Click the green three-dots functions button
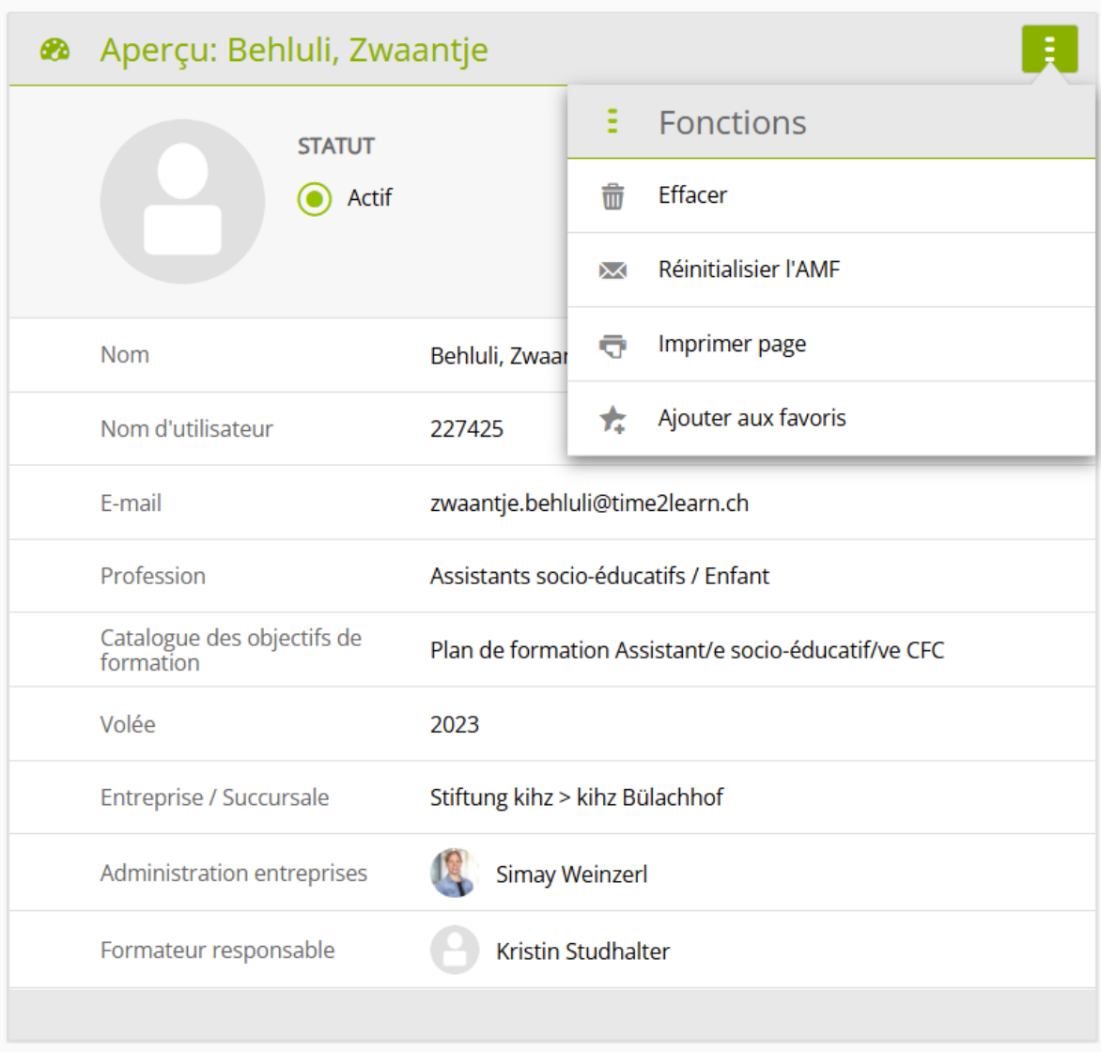This screenshot has height=1052, width=1101. (1049, 49)
